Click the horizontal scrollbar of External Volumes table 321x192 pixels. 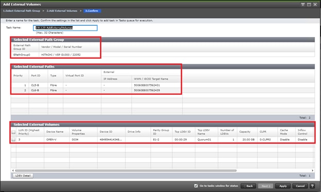pyautogui.click(x=126, y=170)
